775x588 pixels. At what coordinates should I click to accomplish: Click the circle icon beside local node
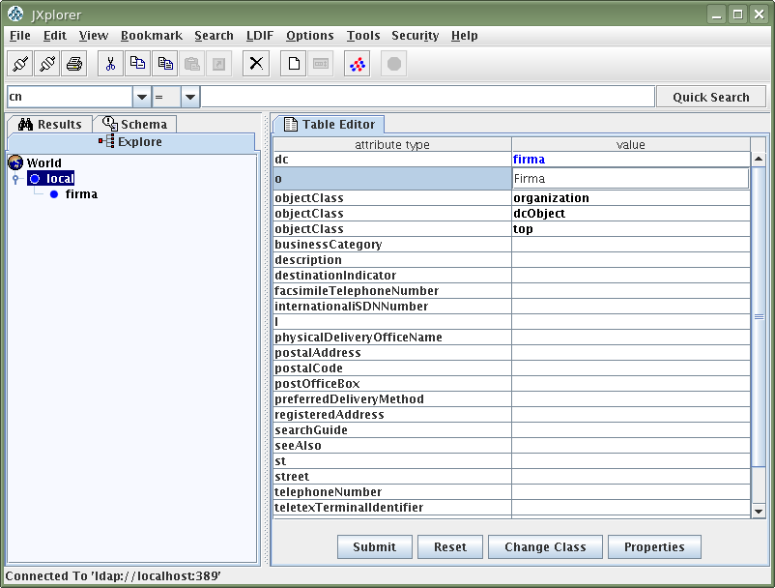(35, 179)
